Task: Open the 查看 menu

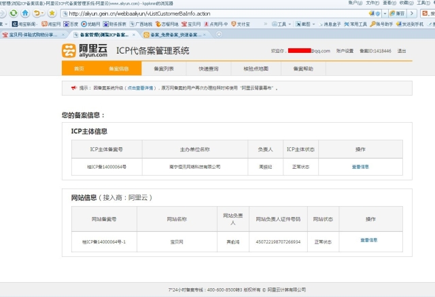Action: click(x=389, y=3)
